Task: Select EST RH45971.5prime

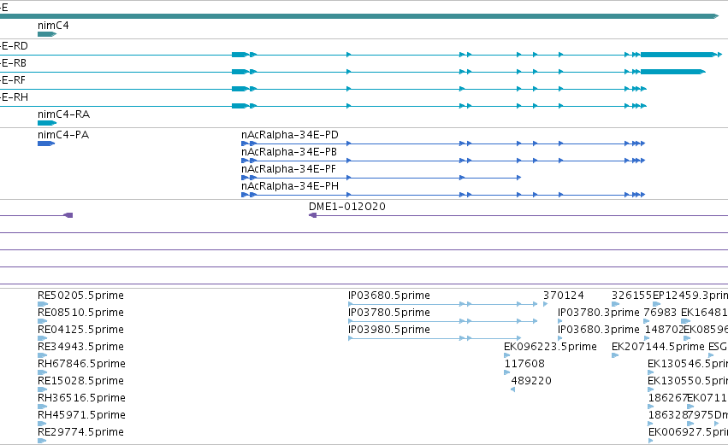Action: click(x=82, y=415)
